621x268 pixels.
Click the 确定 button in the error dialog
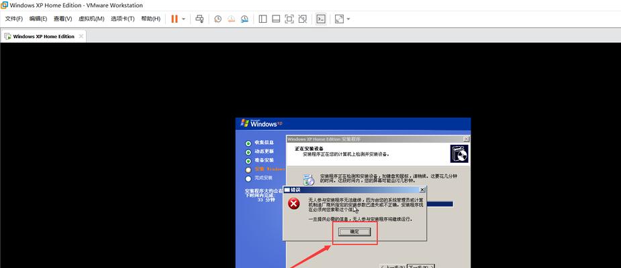click(354, 232)
